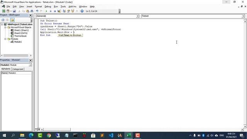This screenshot has height=139, width=247.
Task: Save the Telnet workbook with the disk icon
Action: click(14, 11)
